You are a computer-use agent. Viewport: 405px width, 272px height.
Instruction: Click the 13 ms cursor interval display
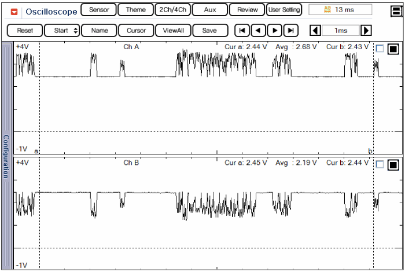point(340,10)
